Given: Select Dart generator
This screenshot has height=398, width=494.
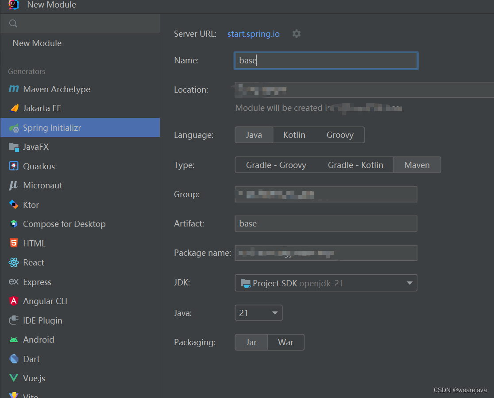Looking at the screenshot, I should 80,359.
